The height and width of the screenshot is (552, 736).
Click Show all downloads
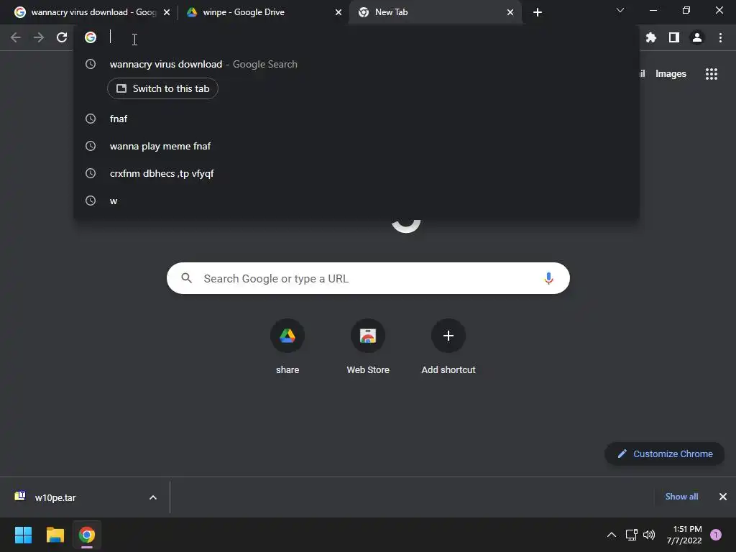coord(681,497)
